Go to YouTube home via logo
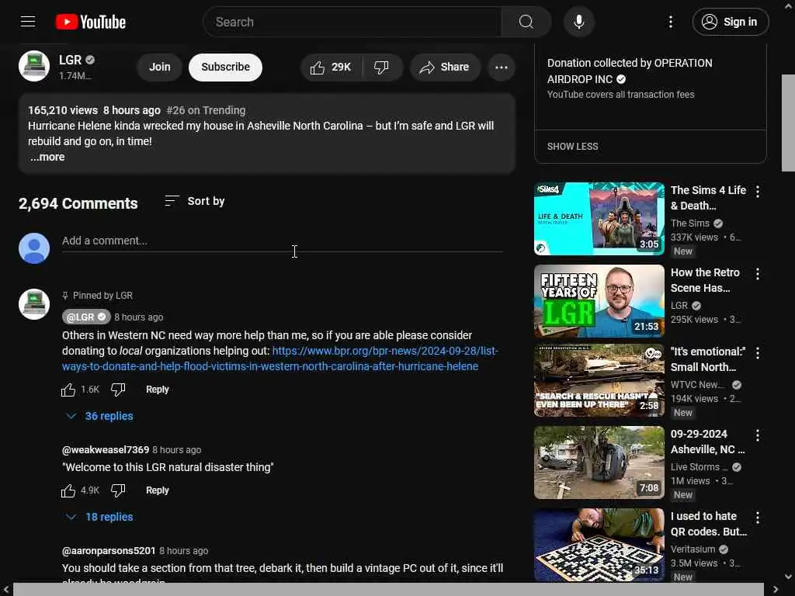The image size is (795, 596). tap(91, 22)
